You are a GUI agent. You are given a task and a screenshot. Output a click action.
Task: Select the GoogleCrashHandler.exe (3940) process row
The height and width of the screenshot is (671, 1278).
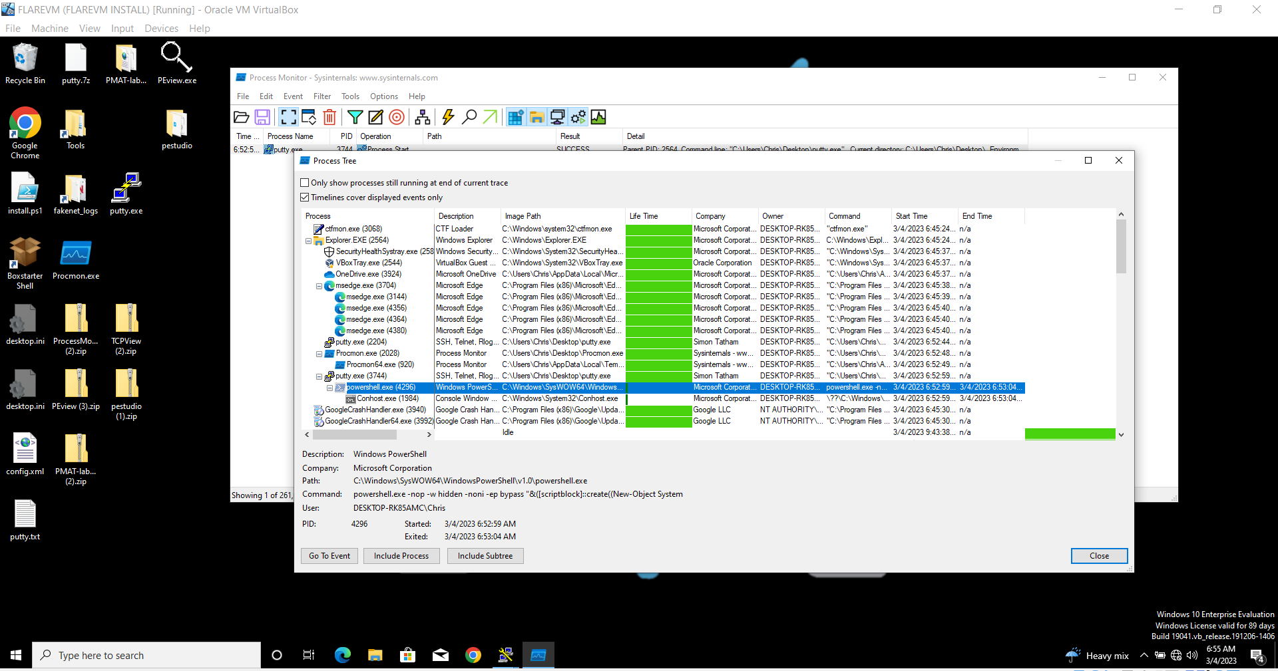click(663, 410)
